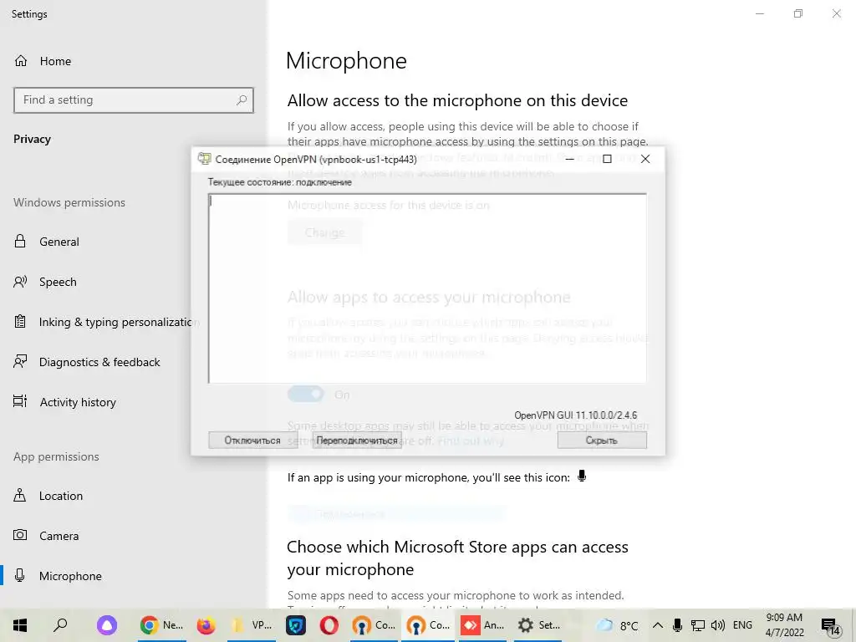
Task: Click the microphone tray icon
Action: click(677, 625)
